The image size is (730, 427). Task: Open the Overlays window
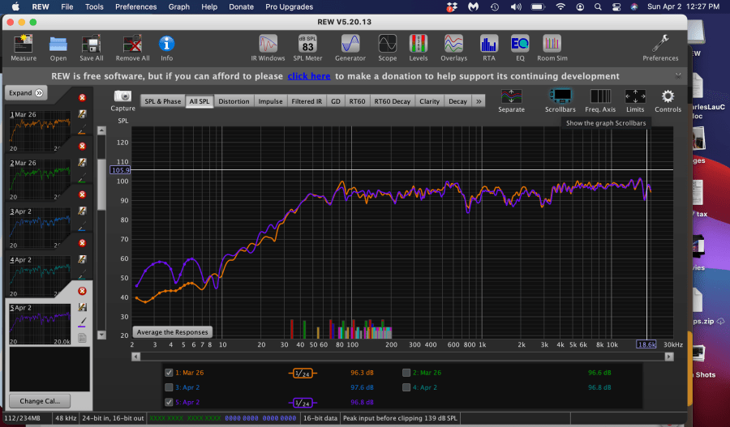[453, 48]
